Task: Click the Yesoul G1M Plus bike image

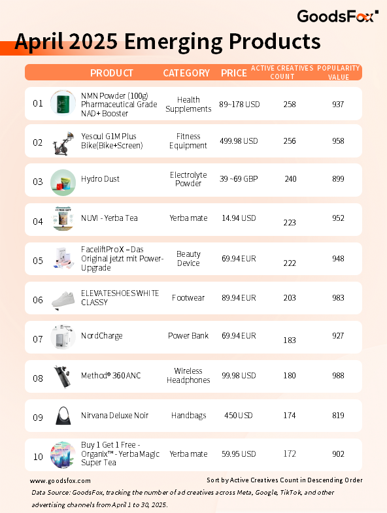Action: (63, 143)
